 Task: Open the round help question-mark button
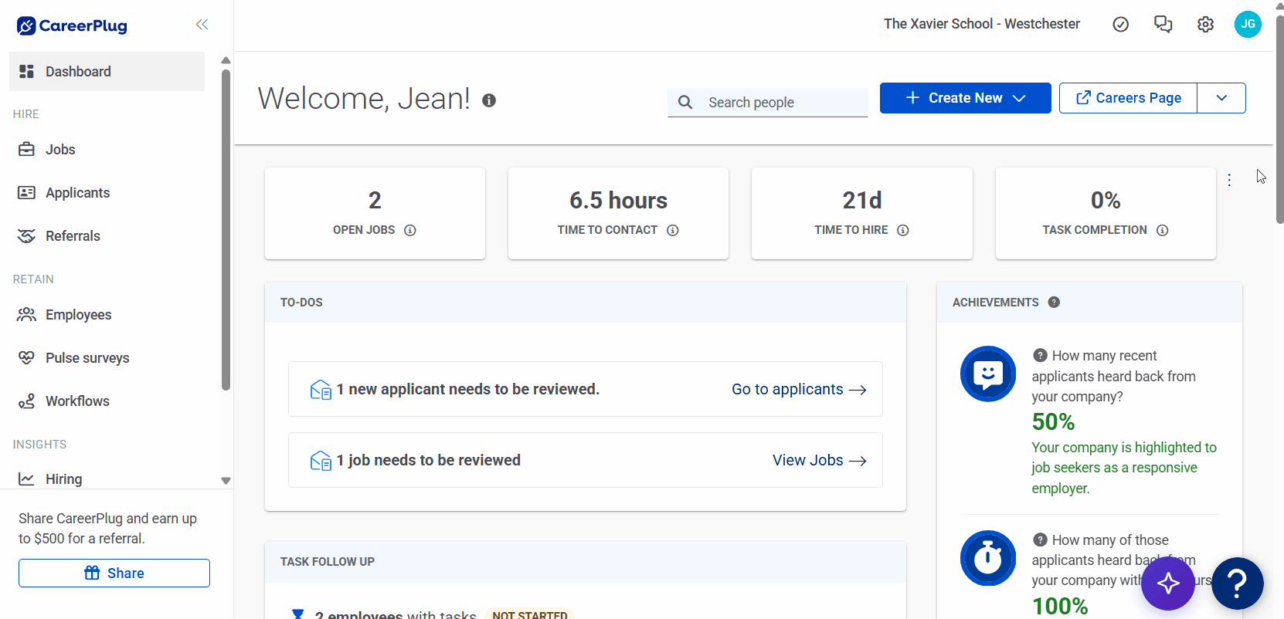coord(1237,583)
